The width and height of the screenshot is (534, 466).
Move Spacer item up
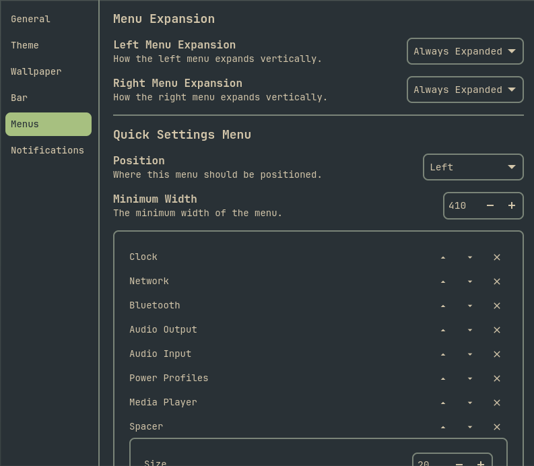pyautogui.click(x=443, y=427)
